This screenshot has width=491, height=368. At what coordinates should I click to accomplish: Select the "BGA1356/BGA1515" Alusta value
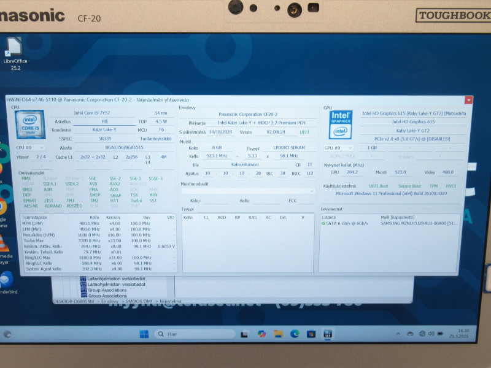[125, 147]
